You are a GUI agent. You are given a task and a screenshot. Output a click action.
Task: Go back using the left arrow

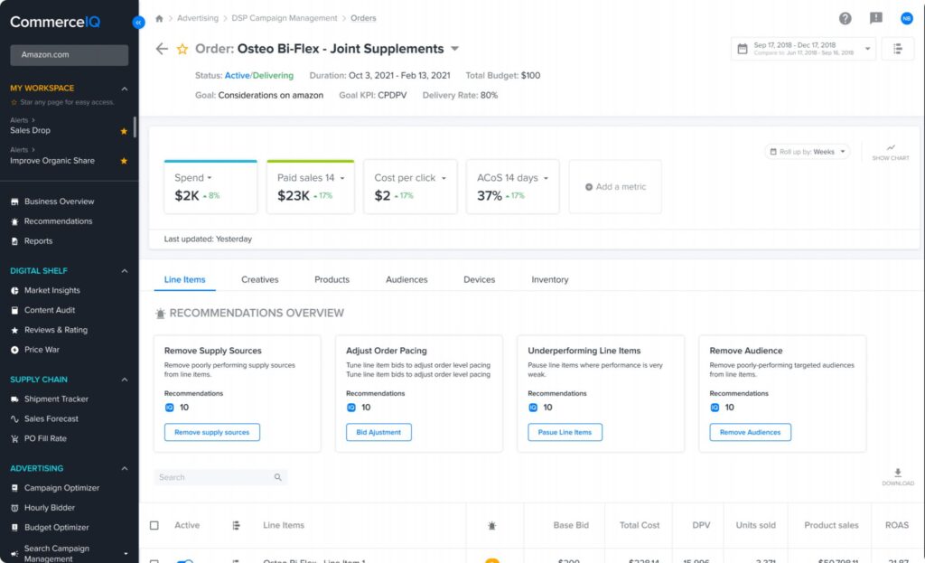(162, 49)
